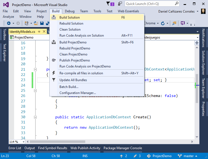The image size is (208, 159).
Task: Click the Quick Launch search field
Action: [x=152, y=4]
